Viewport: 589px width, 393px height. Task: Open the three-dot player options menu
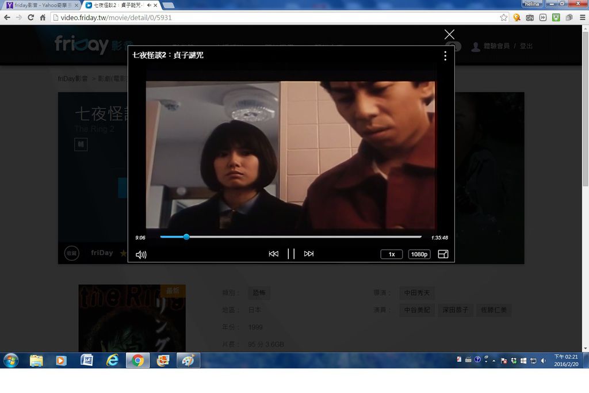coord(445,56)
